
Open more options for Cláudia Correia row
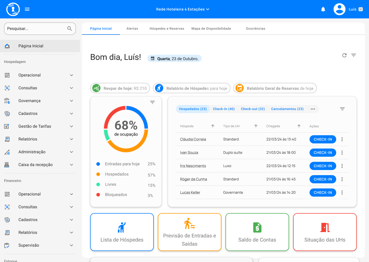(x=342, y=139)
